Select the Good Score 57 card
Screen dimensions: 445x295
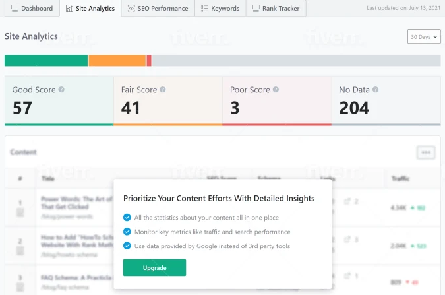click(59, 100)
